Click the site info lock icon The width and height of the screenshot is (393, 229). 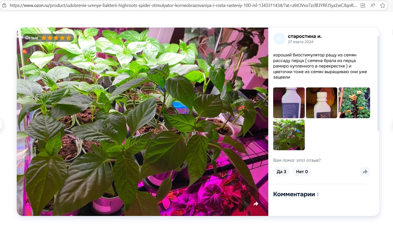point(4,5)
